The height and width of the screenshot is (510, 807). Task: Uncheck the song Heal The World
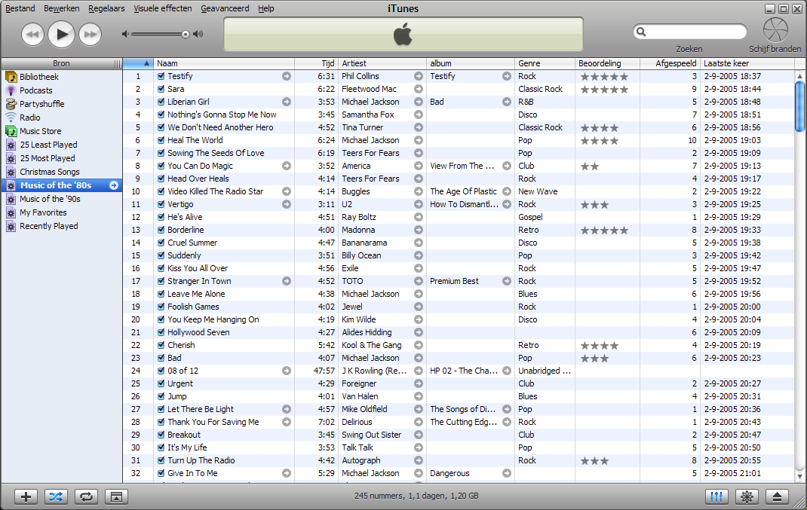pyautogui.click(x=161, y=140)
